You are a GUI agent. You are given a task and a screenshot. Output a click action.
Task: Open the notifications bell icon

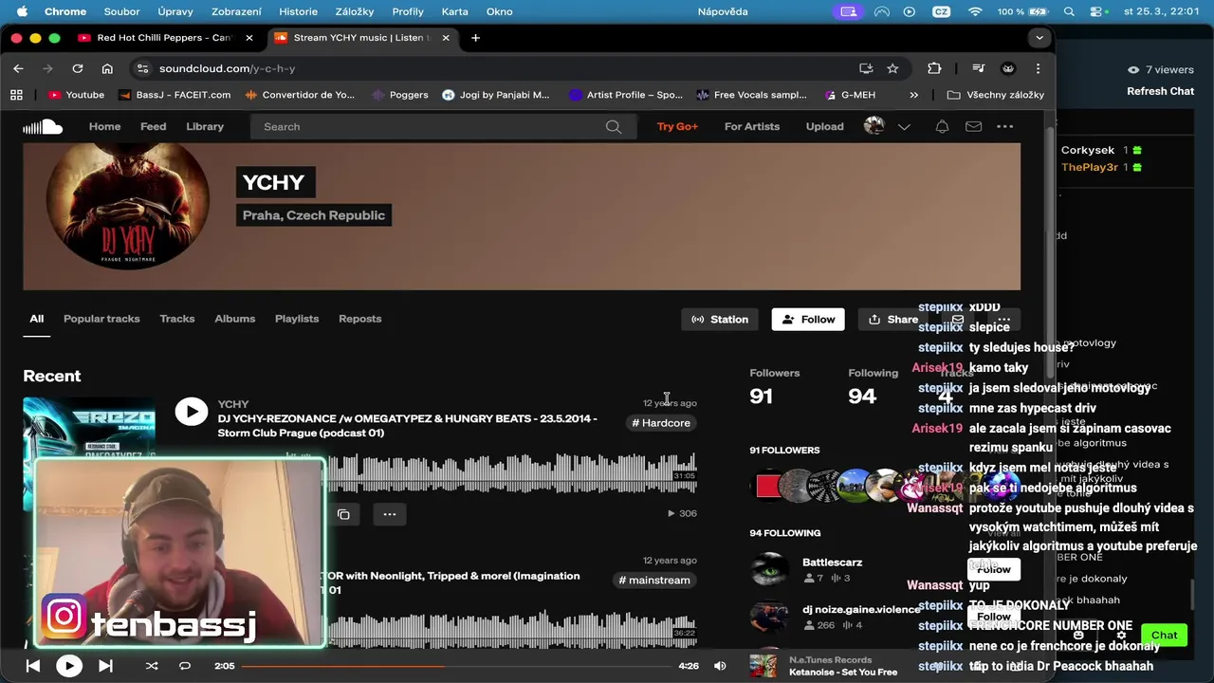pos(942,126)
